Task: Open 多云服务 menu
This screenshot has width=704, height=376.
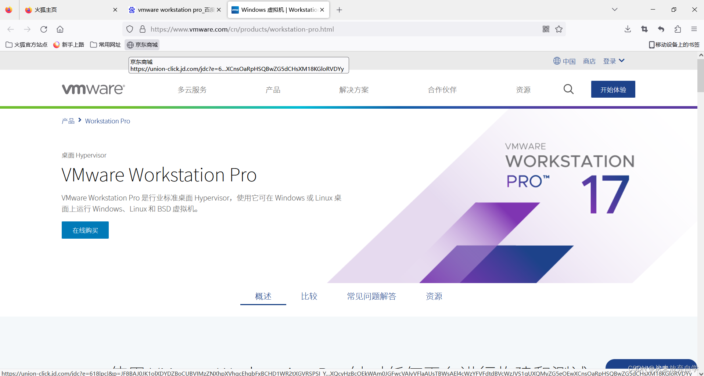Action: click(x=192, y=90)
